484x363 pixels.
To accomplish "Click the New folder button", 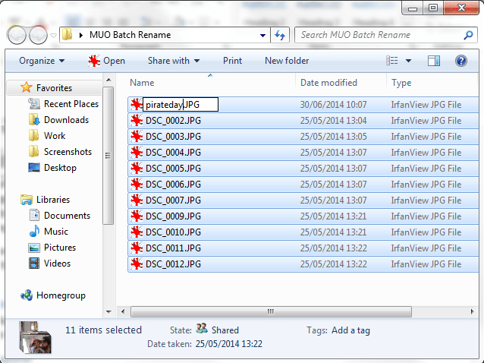I will tap(287, 61).
